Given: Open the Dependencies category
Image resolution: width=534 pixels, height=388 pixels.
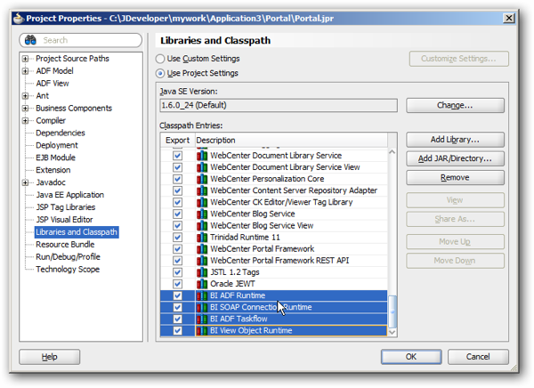Looking at the screenshot, I should (x=61, y=133).
